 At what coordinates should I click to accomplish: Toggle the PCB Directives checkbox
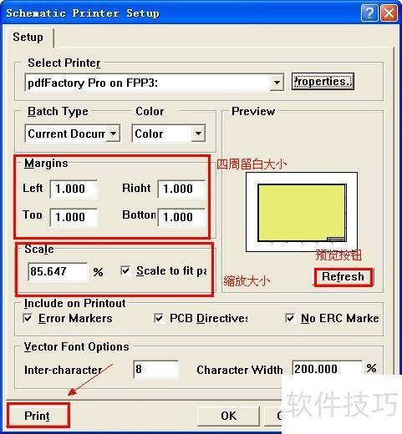[x=159, y=318]
